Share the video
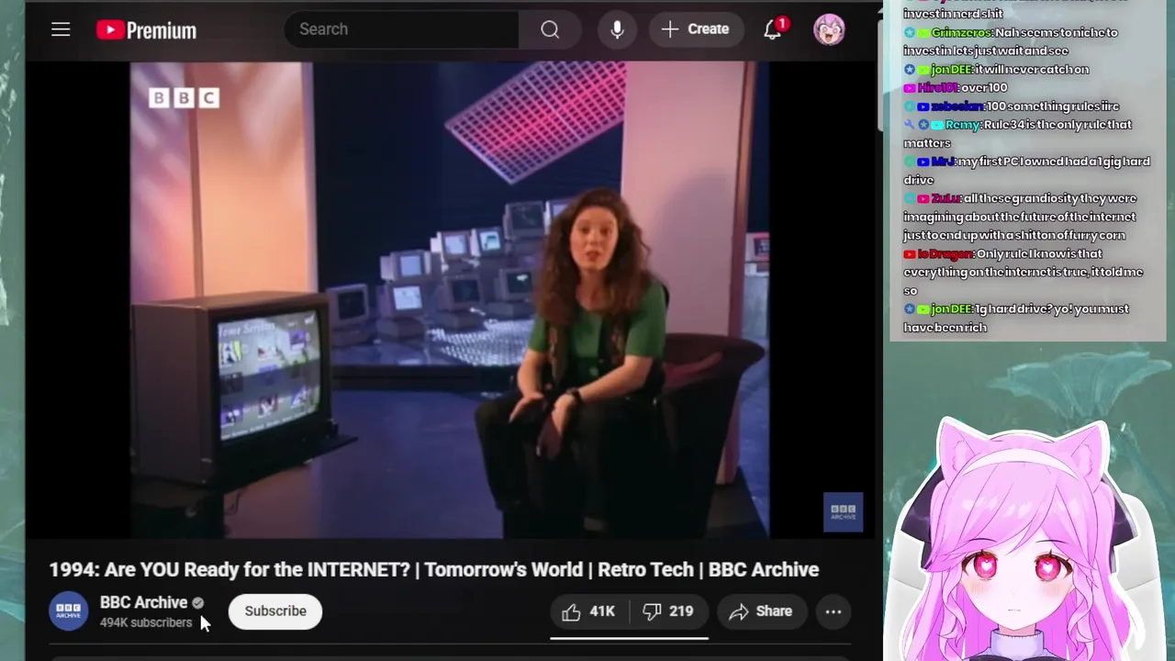Screen dimensions: 1175x661 point(761,611)
